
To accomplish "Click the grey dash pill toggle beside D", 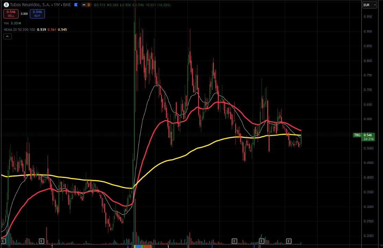I will click(84, 5).
